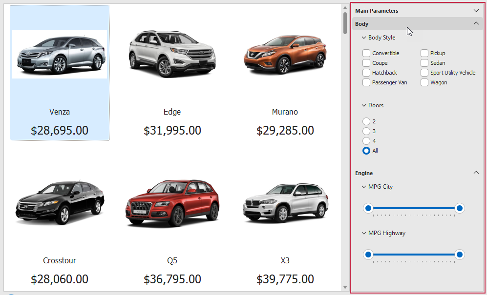Select the Crosstour car image
The height and width of the screenshot is (295, 487).
60,202
